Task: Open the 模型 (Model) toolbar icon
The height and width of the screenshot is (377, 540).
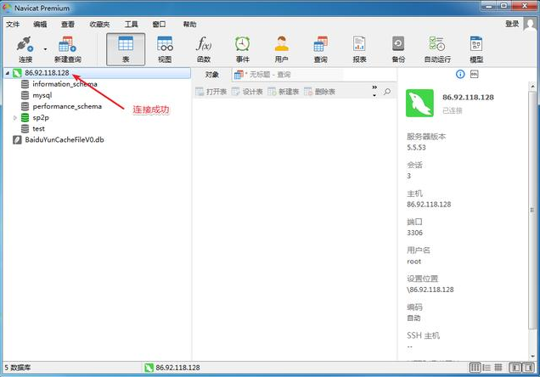Action: coord(476,49)
